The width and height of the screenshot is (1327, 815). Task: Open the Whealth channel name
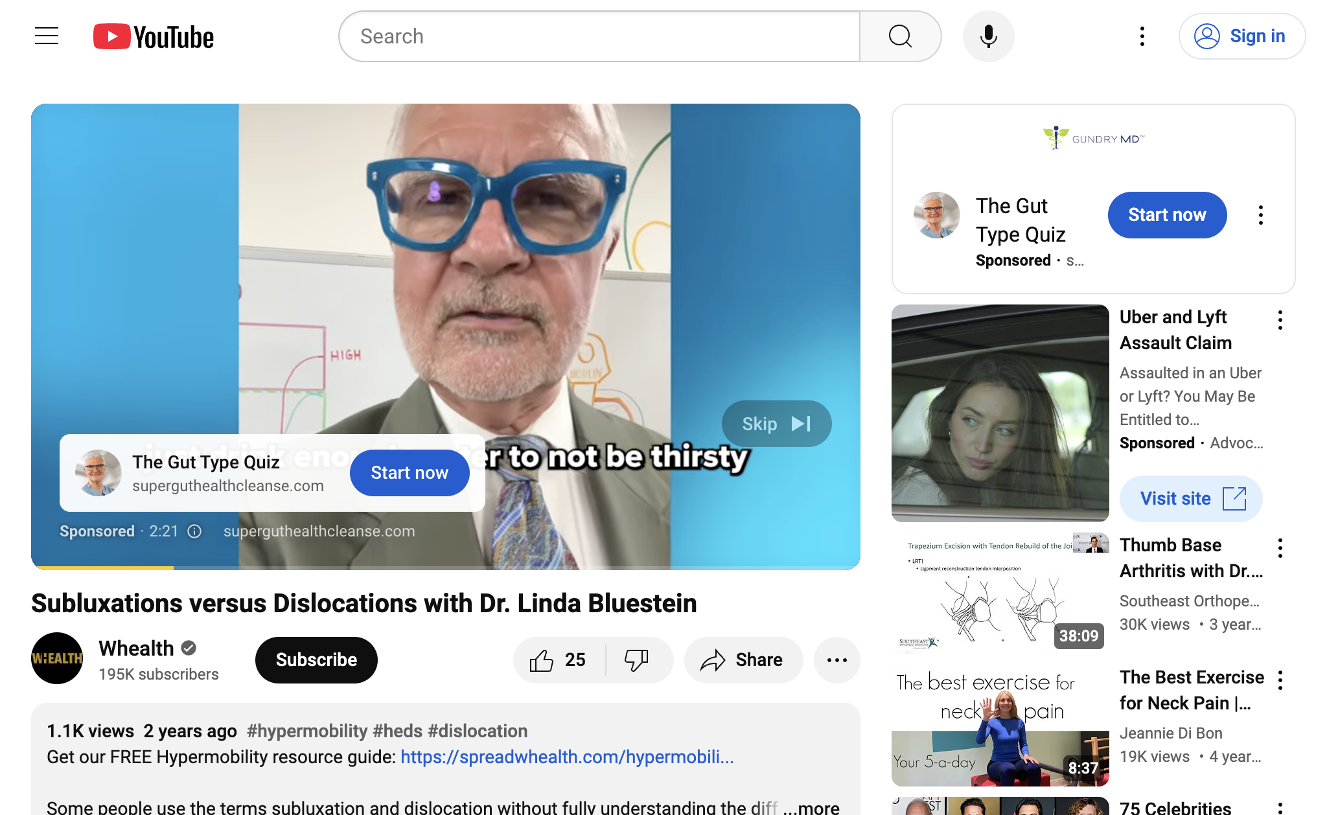(136, 648)
